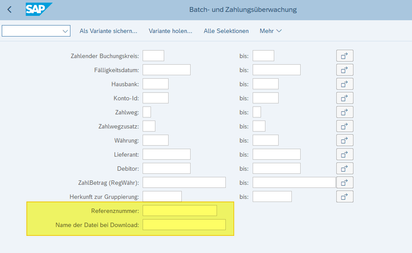Viewport: 412px width, 253px height.
Task: Open multiple selection for Hausbank
Action: (345, 84)
